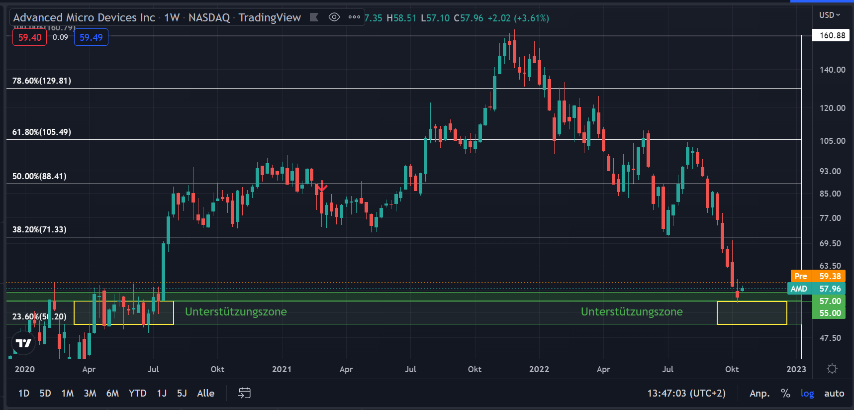Viewport: 854px width, 410px height.
Task: Click the L57.10 low value in the legend
Action: [x=435, y=18]
